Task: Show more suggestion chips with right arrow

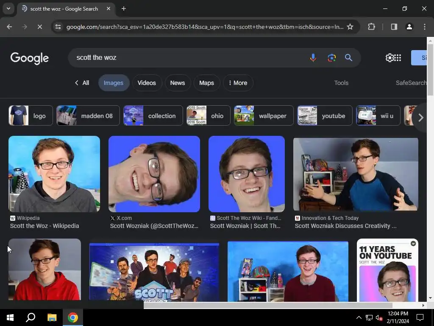Action: click(x=420, y=118)
